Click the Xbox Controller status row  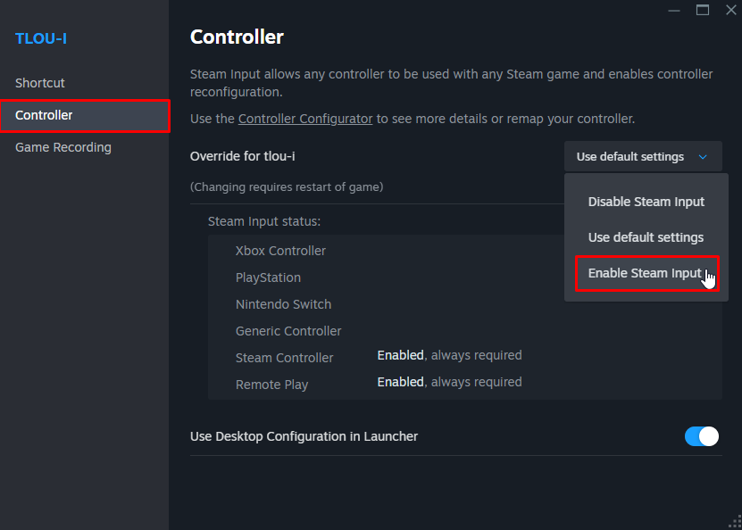click(280, 251)
